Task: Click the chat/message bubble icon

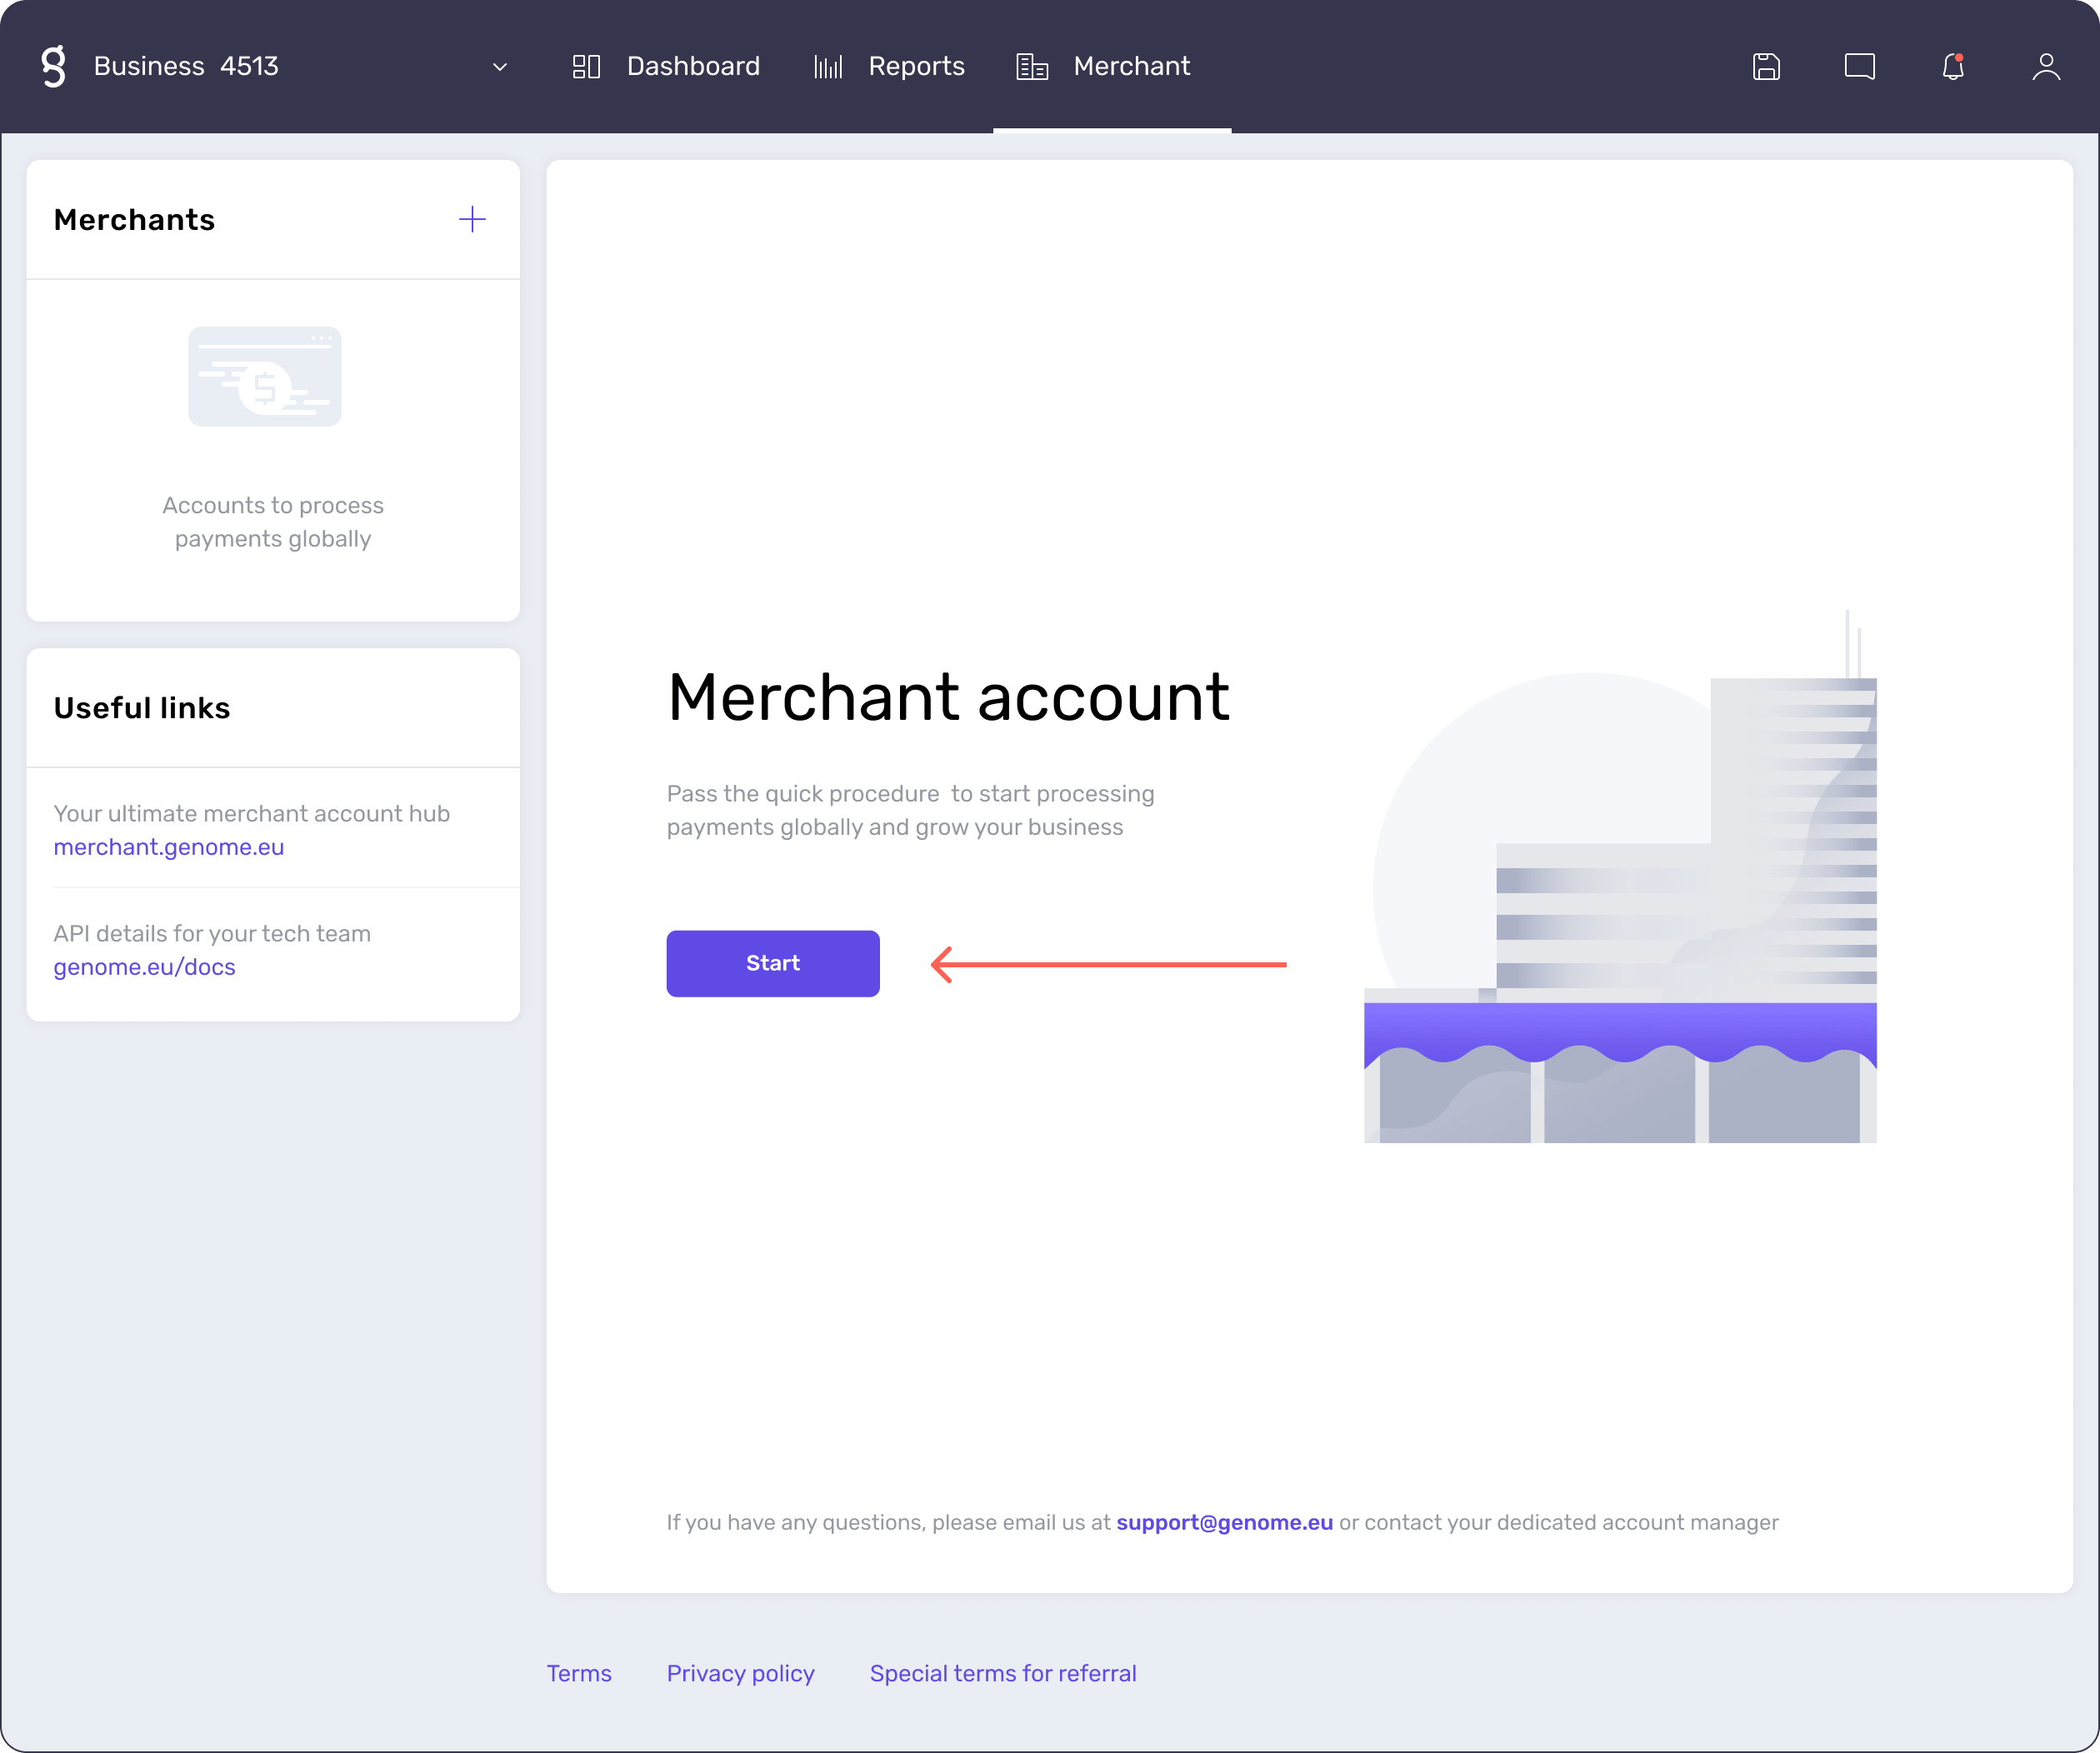Action: (x=1861, y=67)
